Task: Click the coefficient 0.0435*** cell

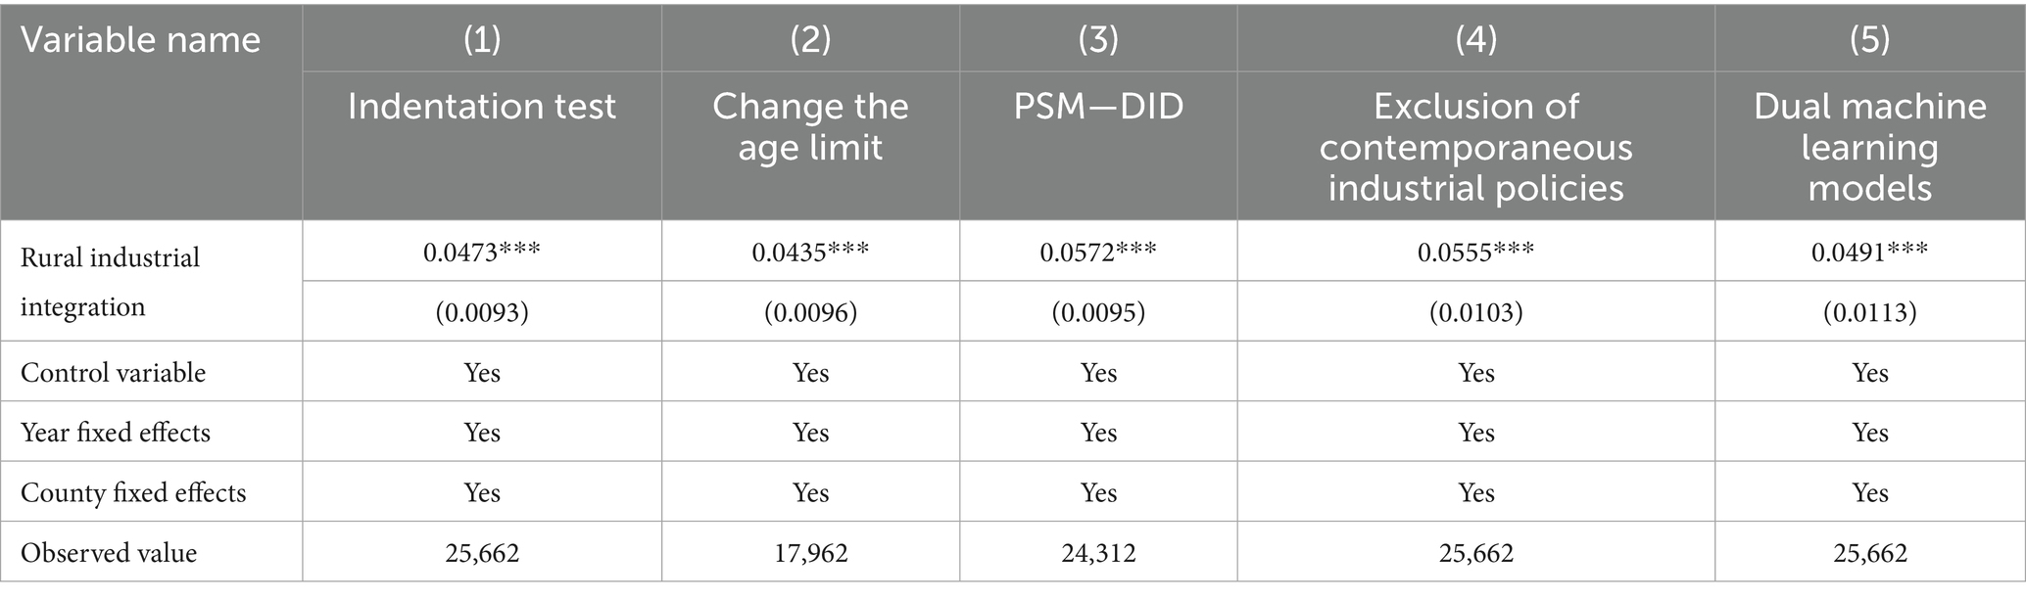Action: 810,252
